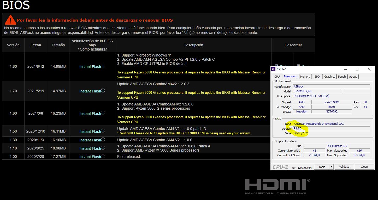The height and width of the screenshot is (200, 378).
Task: Click the 'Fecha' column header
Action: tap(36, 45)
